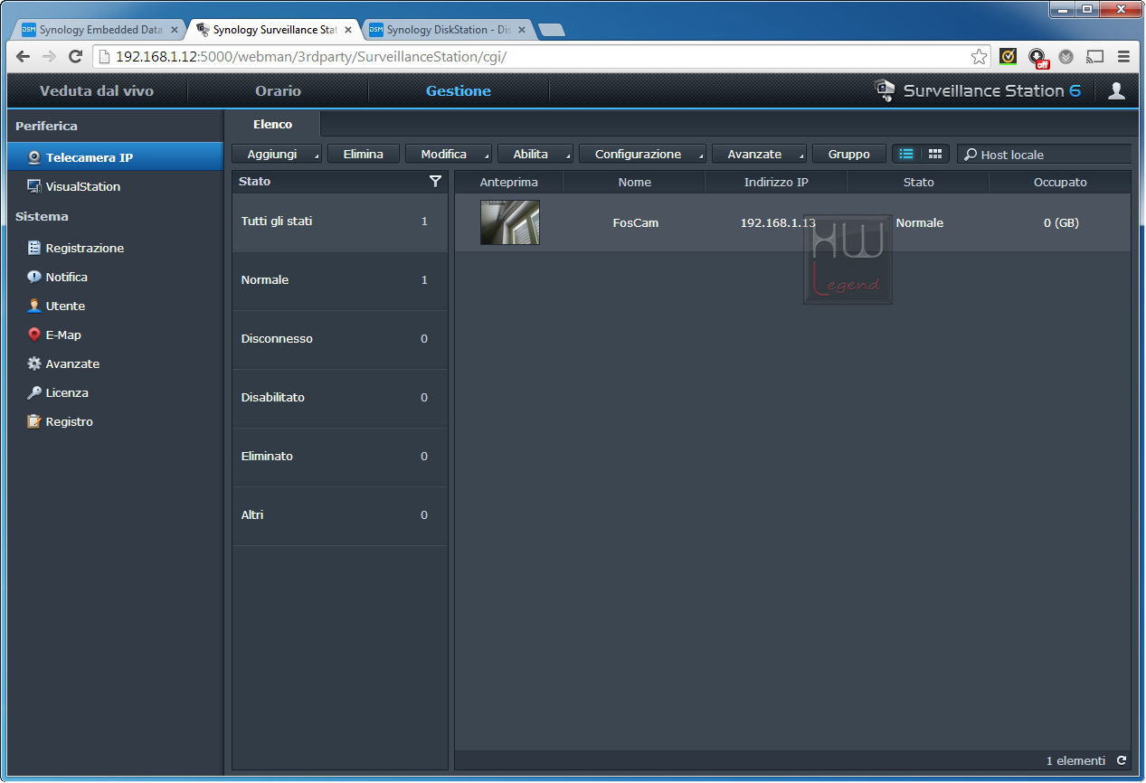Sort by the Indirizzo IP column
This screenshot has width=1146, height=783.
click(x=776, y=182)
